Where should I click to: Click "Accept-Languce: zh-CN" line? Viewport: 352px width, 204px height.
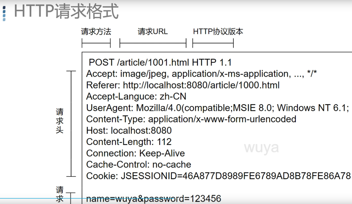pyautogui.click(x=136, y=96)
